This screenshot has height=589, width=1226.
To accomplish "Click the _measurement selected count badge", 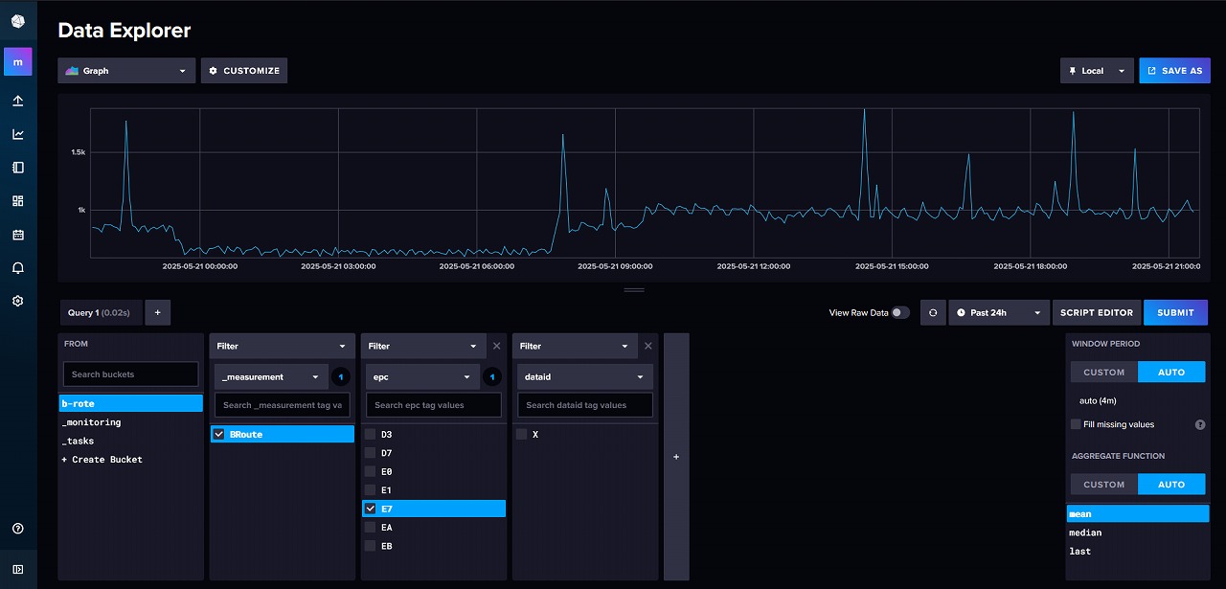I will tap(341, 376).
